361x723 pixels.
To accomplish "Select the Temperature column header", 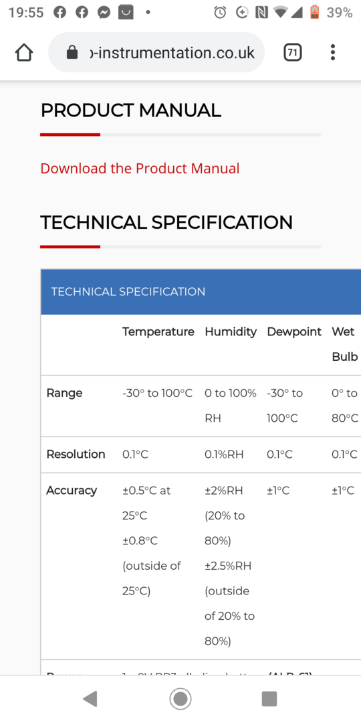I will click(158, 331).
